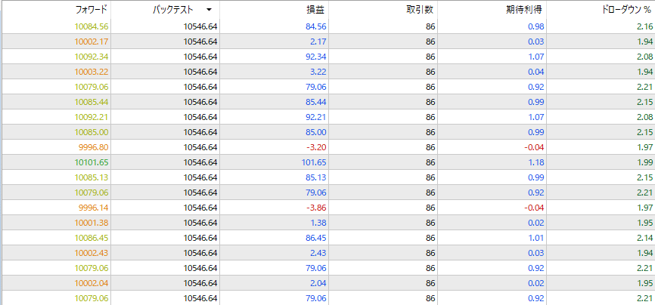This screenshot has width=655, height=305.
Task: Click the expected payoff value 0.04
Action: pos(536,72)
